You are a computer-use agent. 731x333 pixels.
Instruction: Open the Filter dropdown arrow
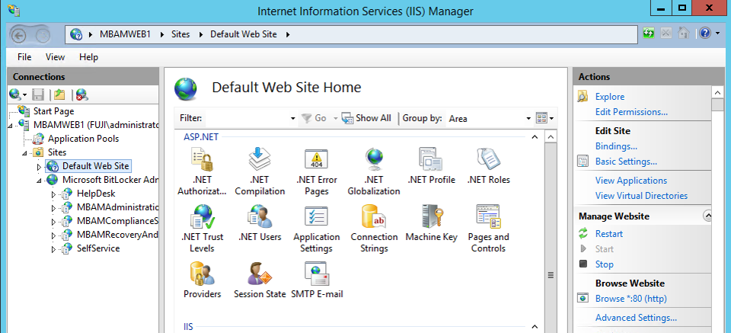292,118
